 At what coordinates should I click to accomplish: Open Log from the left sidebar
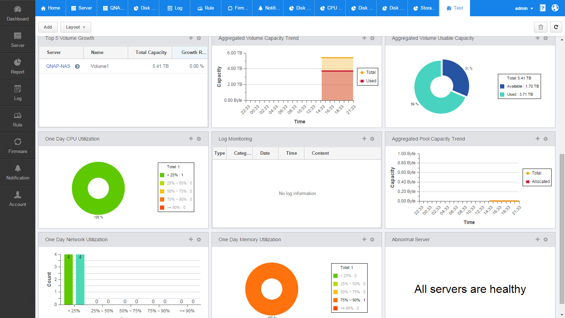18,93
